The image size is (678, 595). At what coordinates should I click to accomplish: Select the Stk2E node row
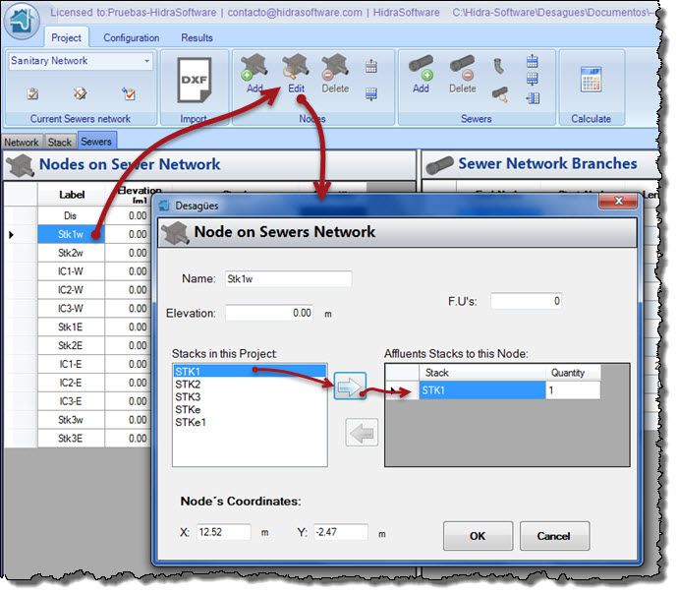pos(71,346)
